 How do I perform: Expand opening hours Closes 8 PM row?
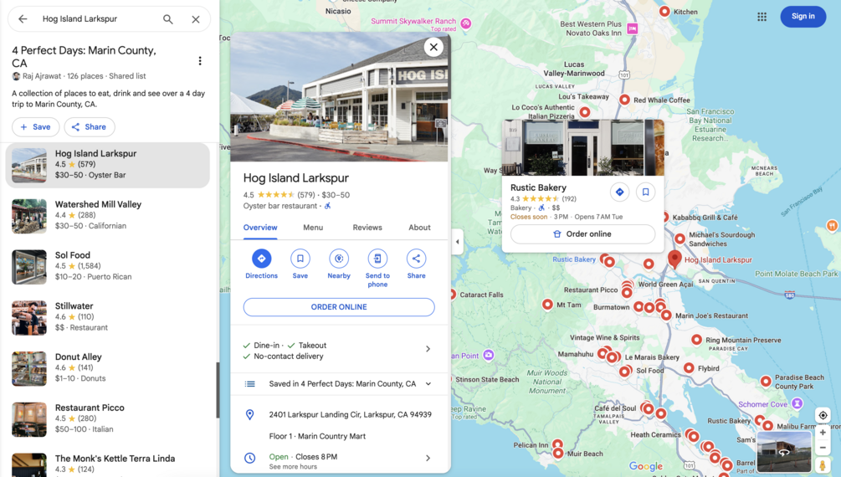click(339, 459)
